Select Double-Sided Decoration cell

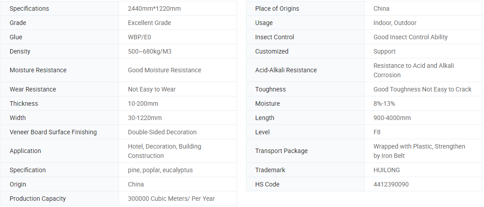[x=162, y=132]
